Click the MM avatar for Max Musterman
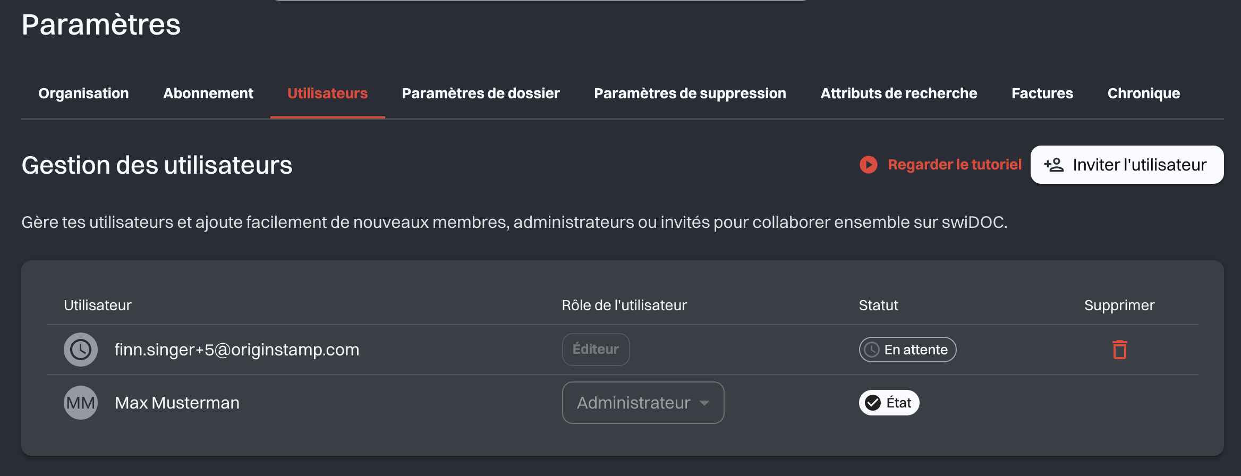 (81, 403)
